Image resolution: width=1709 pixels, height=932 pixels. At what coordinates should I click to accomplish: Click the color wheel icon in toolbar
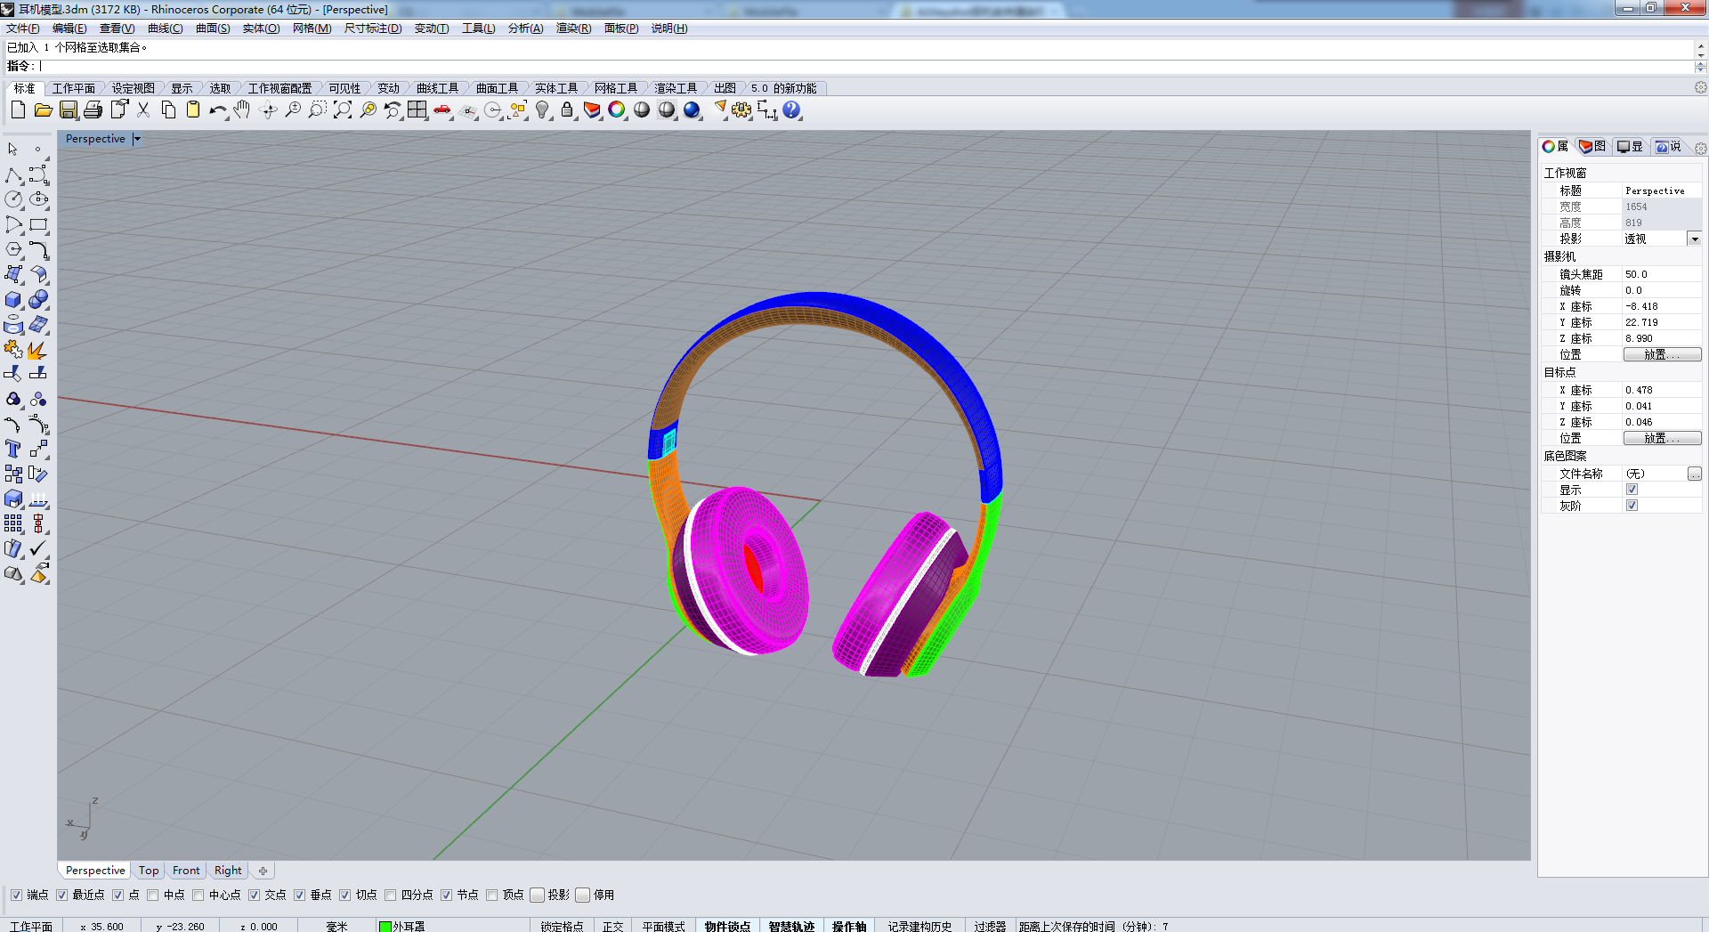coord(617,109)
